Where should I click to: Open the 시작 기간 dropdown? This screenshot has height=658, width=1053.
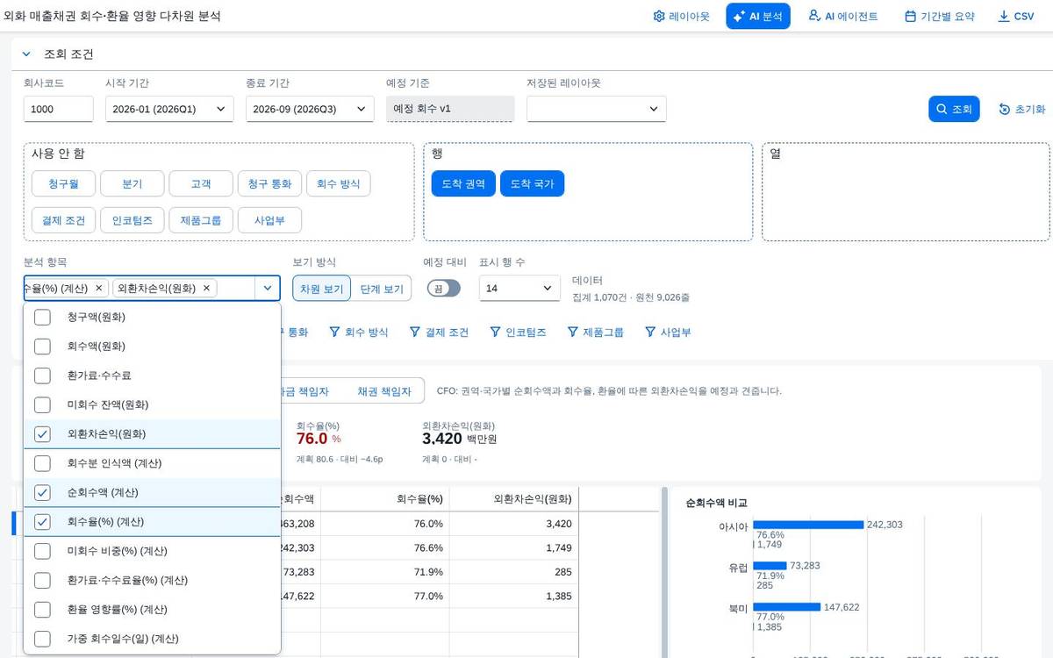click(x=169, y=109)
